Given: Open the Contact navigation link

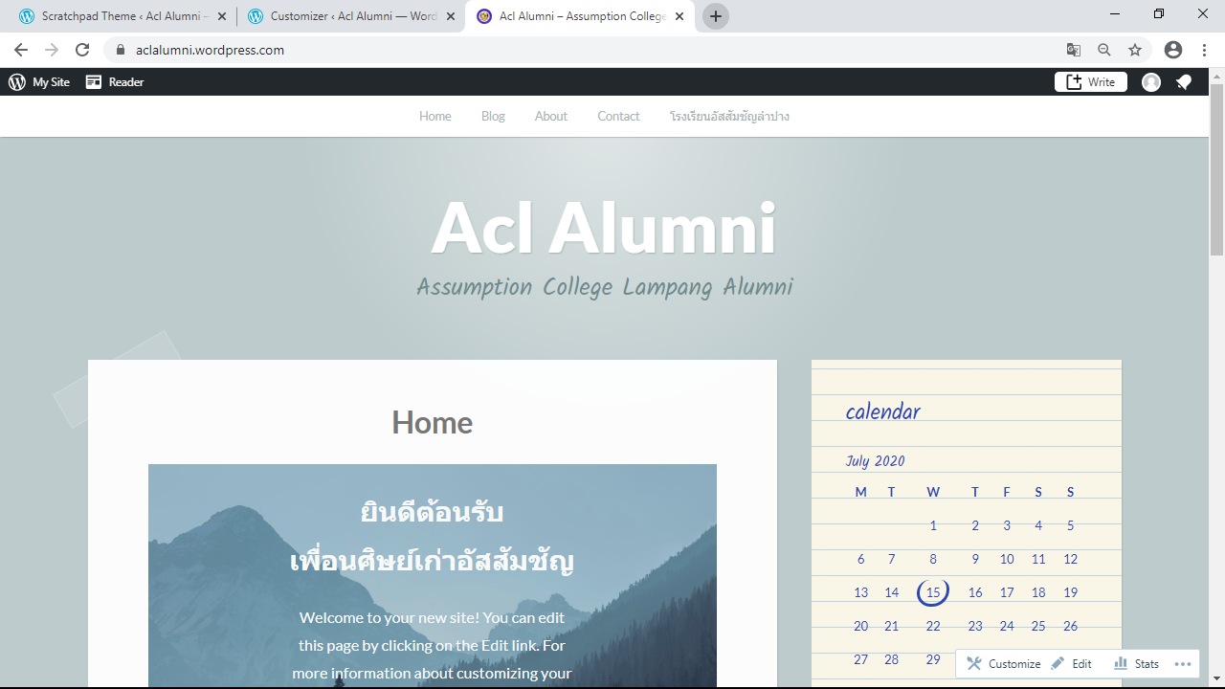Looking at the screenshot, I should click(618, 116).
